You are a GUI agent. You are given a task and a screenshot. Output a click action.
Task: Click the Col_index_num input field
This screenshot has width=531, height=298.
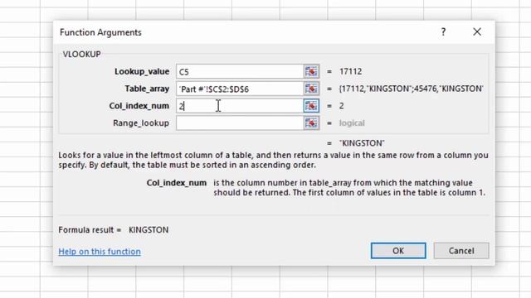click(x=240, y=106)
